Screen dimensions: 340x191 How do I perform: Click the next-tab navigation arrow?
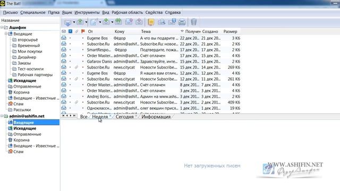click(71, 116)
